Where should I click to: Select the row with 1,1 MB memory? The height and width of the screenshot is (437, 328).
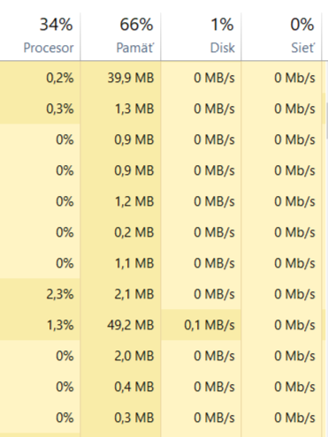(x=163, y=263)
